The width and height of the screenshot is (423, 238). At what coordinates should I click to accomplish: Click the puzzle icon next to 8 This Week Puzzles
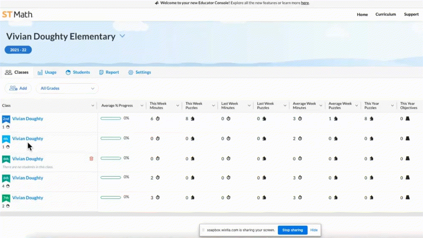[193, 119]
